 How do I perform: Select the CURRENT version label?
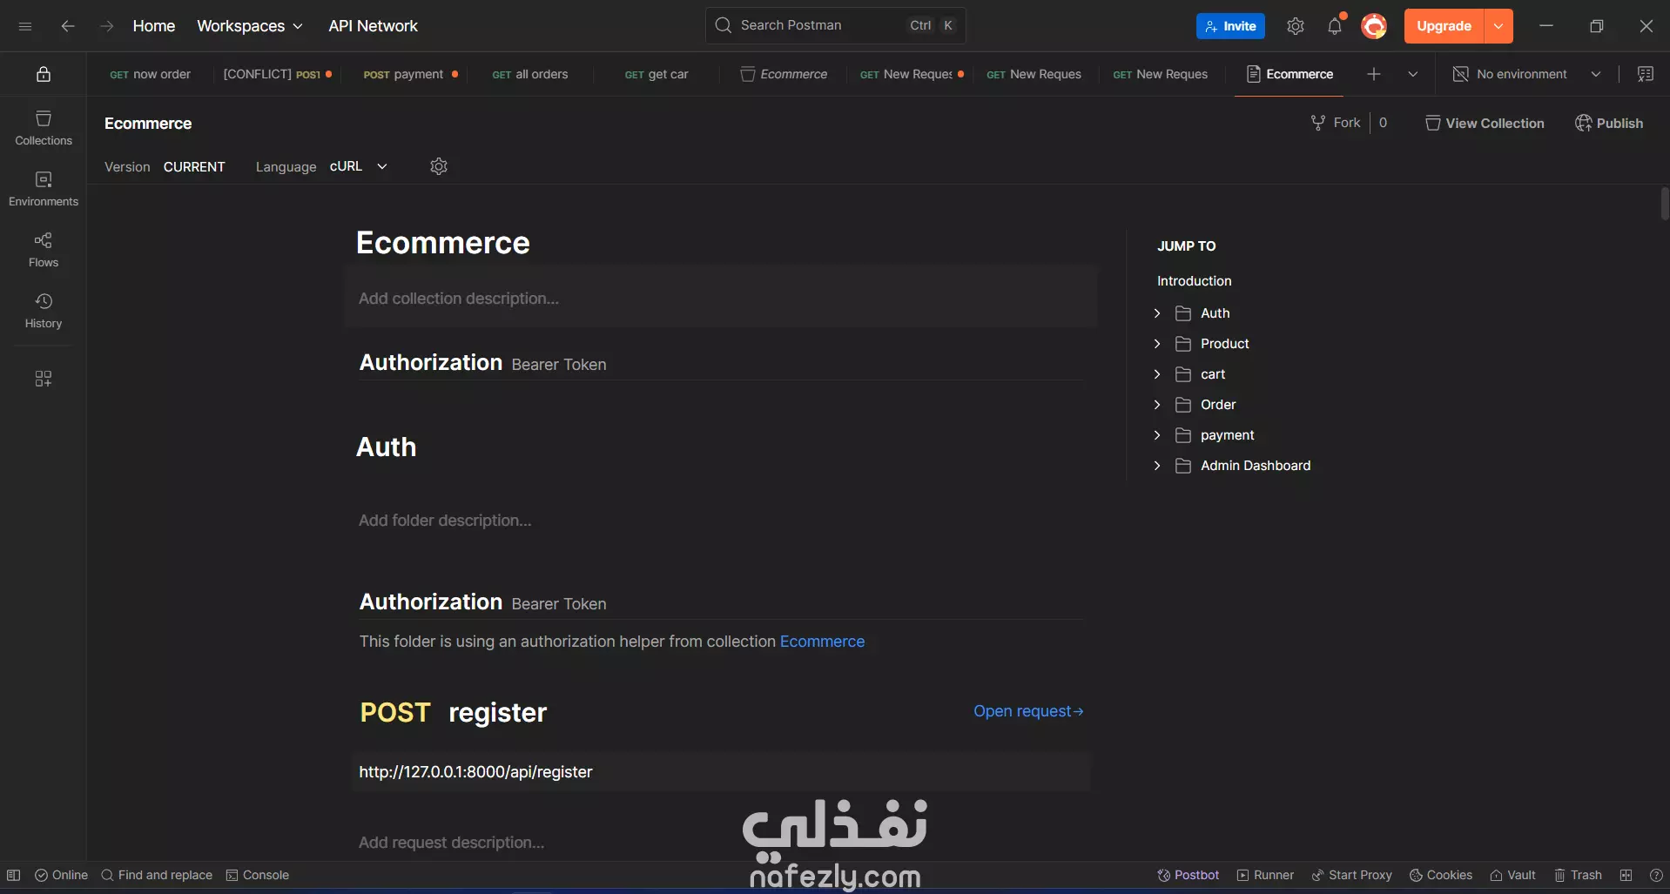[x=194, y=166]
